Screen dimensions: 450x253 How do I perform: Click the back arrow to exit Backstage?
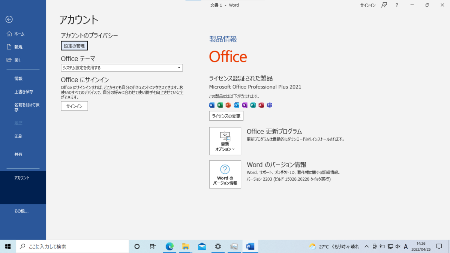(9, 19)
